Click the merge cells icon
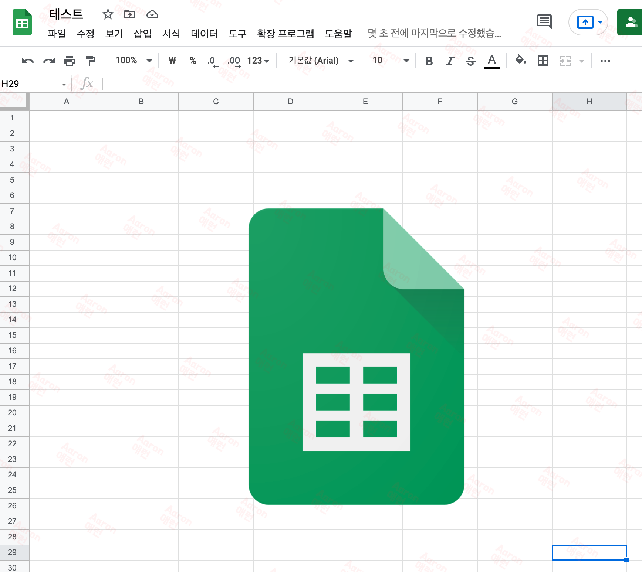This screenshot has width=642, height=572. pyautogui.click(x=565, y=61)
